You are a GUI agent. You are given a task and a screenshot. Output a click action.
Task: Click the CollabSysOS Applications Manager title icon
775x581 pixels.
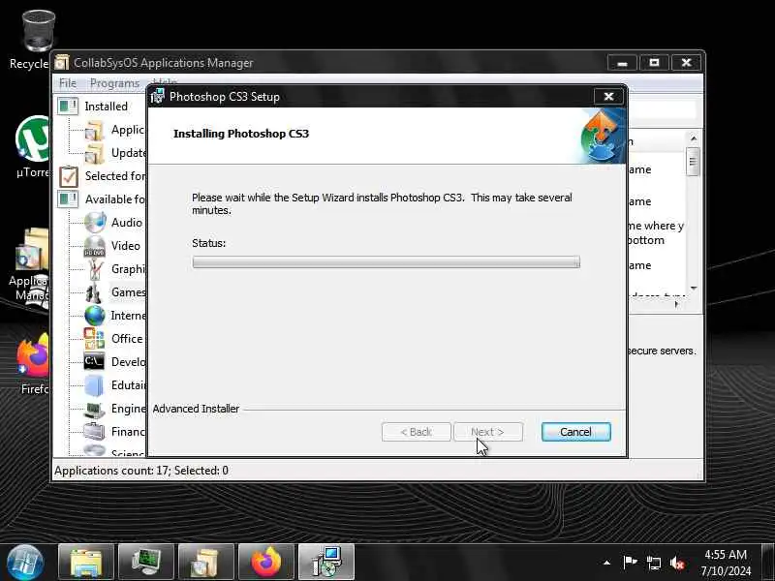pyautogui.click(x=61, y=63)
